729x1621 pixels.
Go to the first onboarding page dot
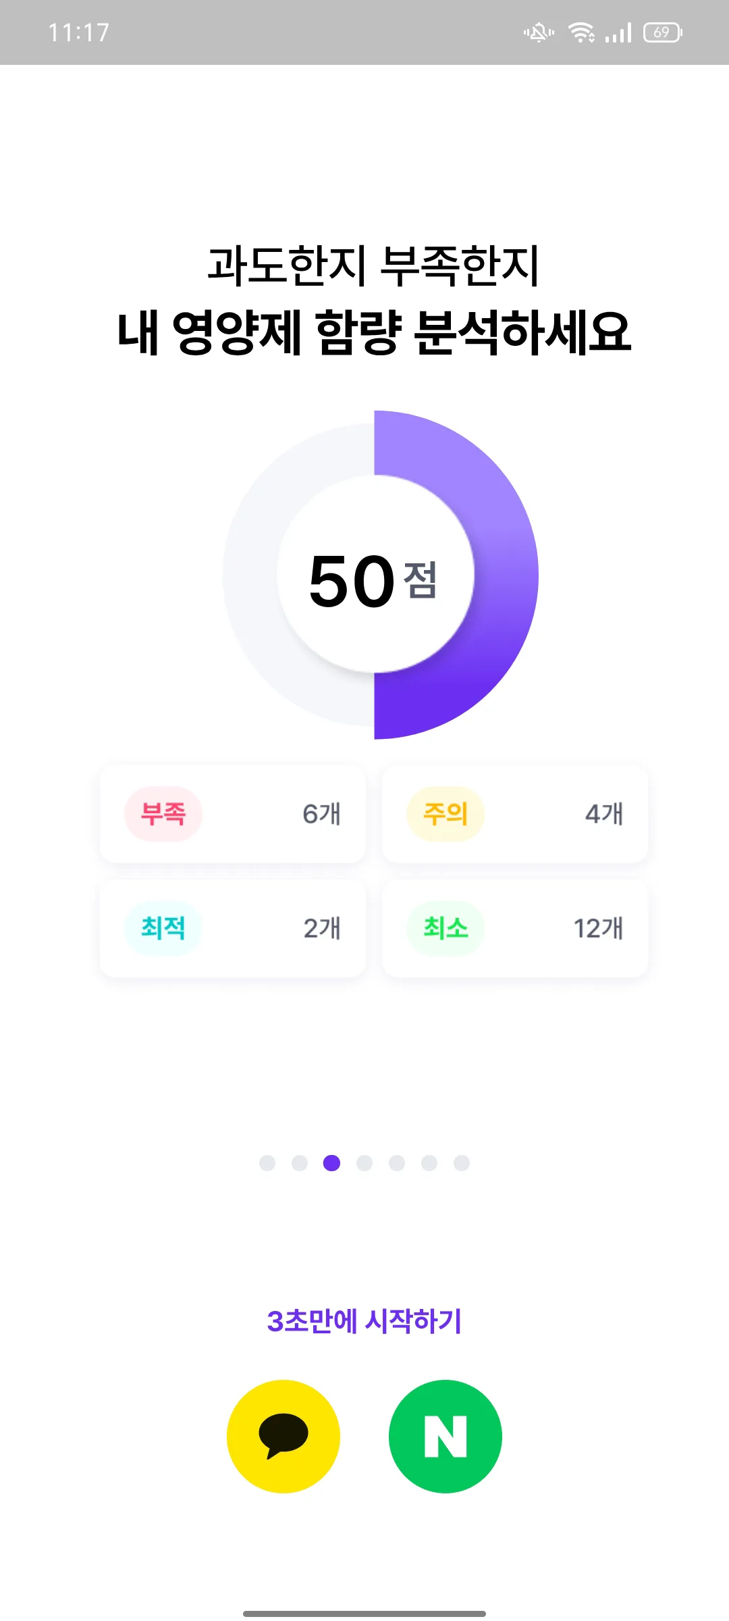pyautogui.click(x=267, y=1163)
